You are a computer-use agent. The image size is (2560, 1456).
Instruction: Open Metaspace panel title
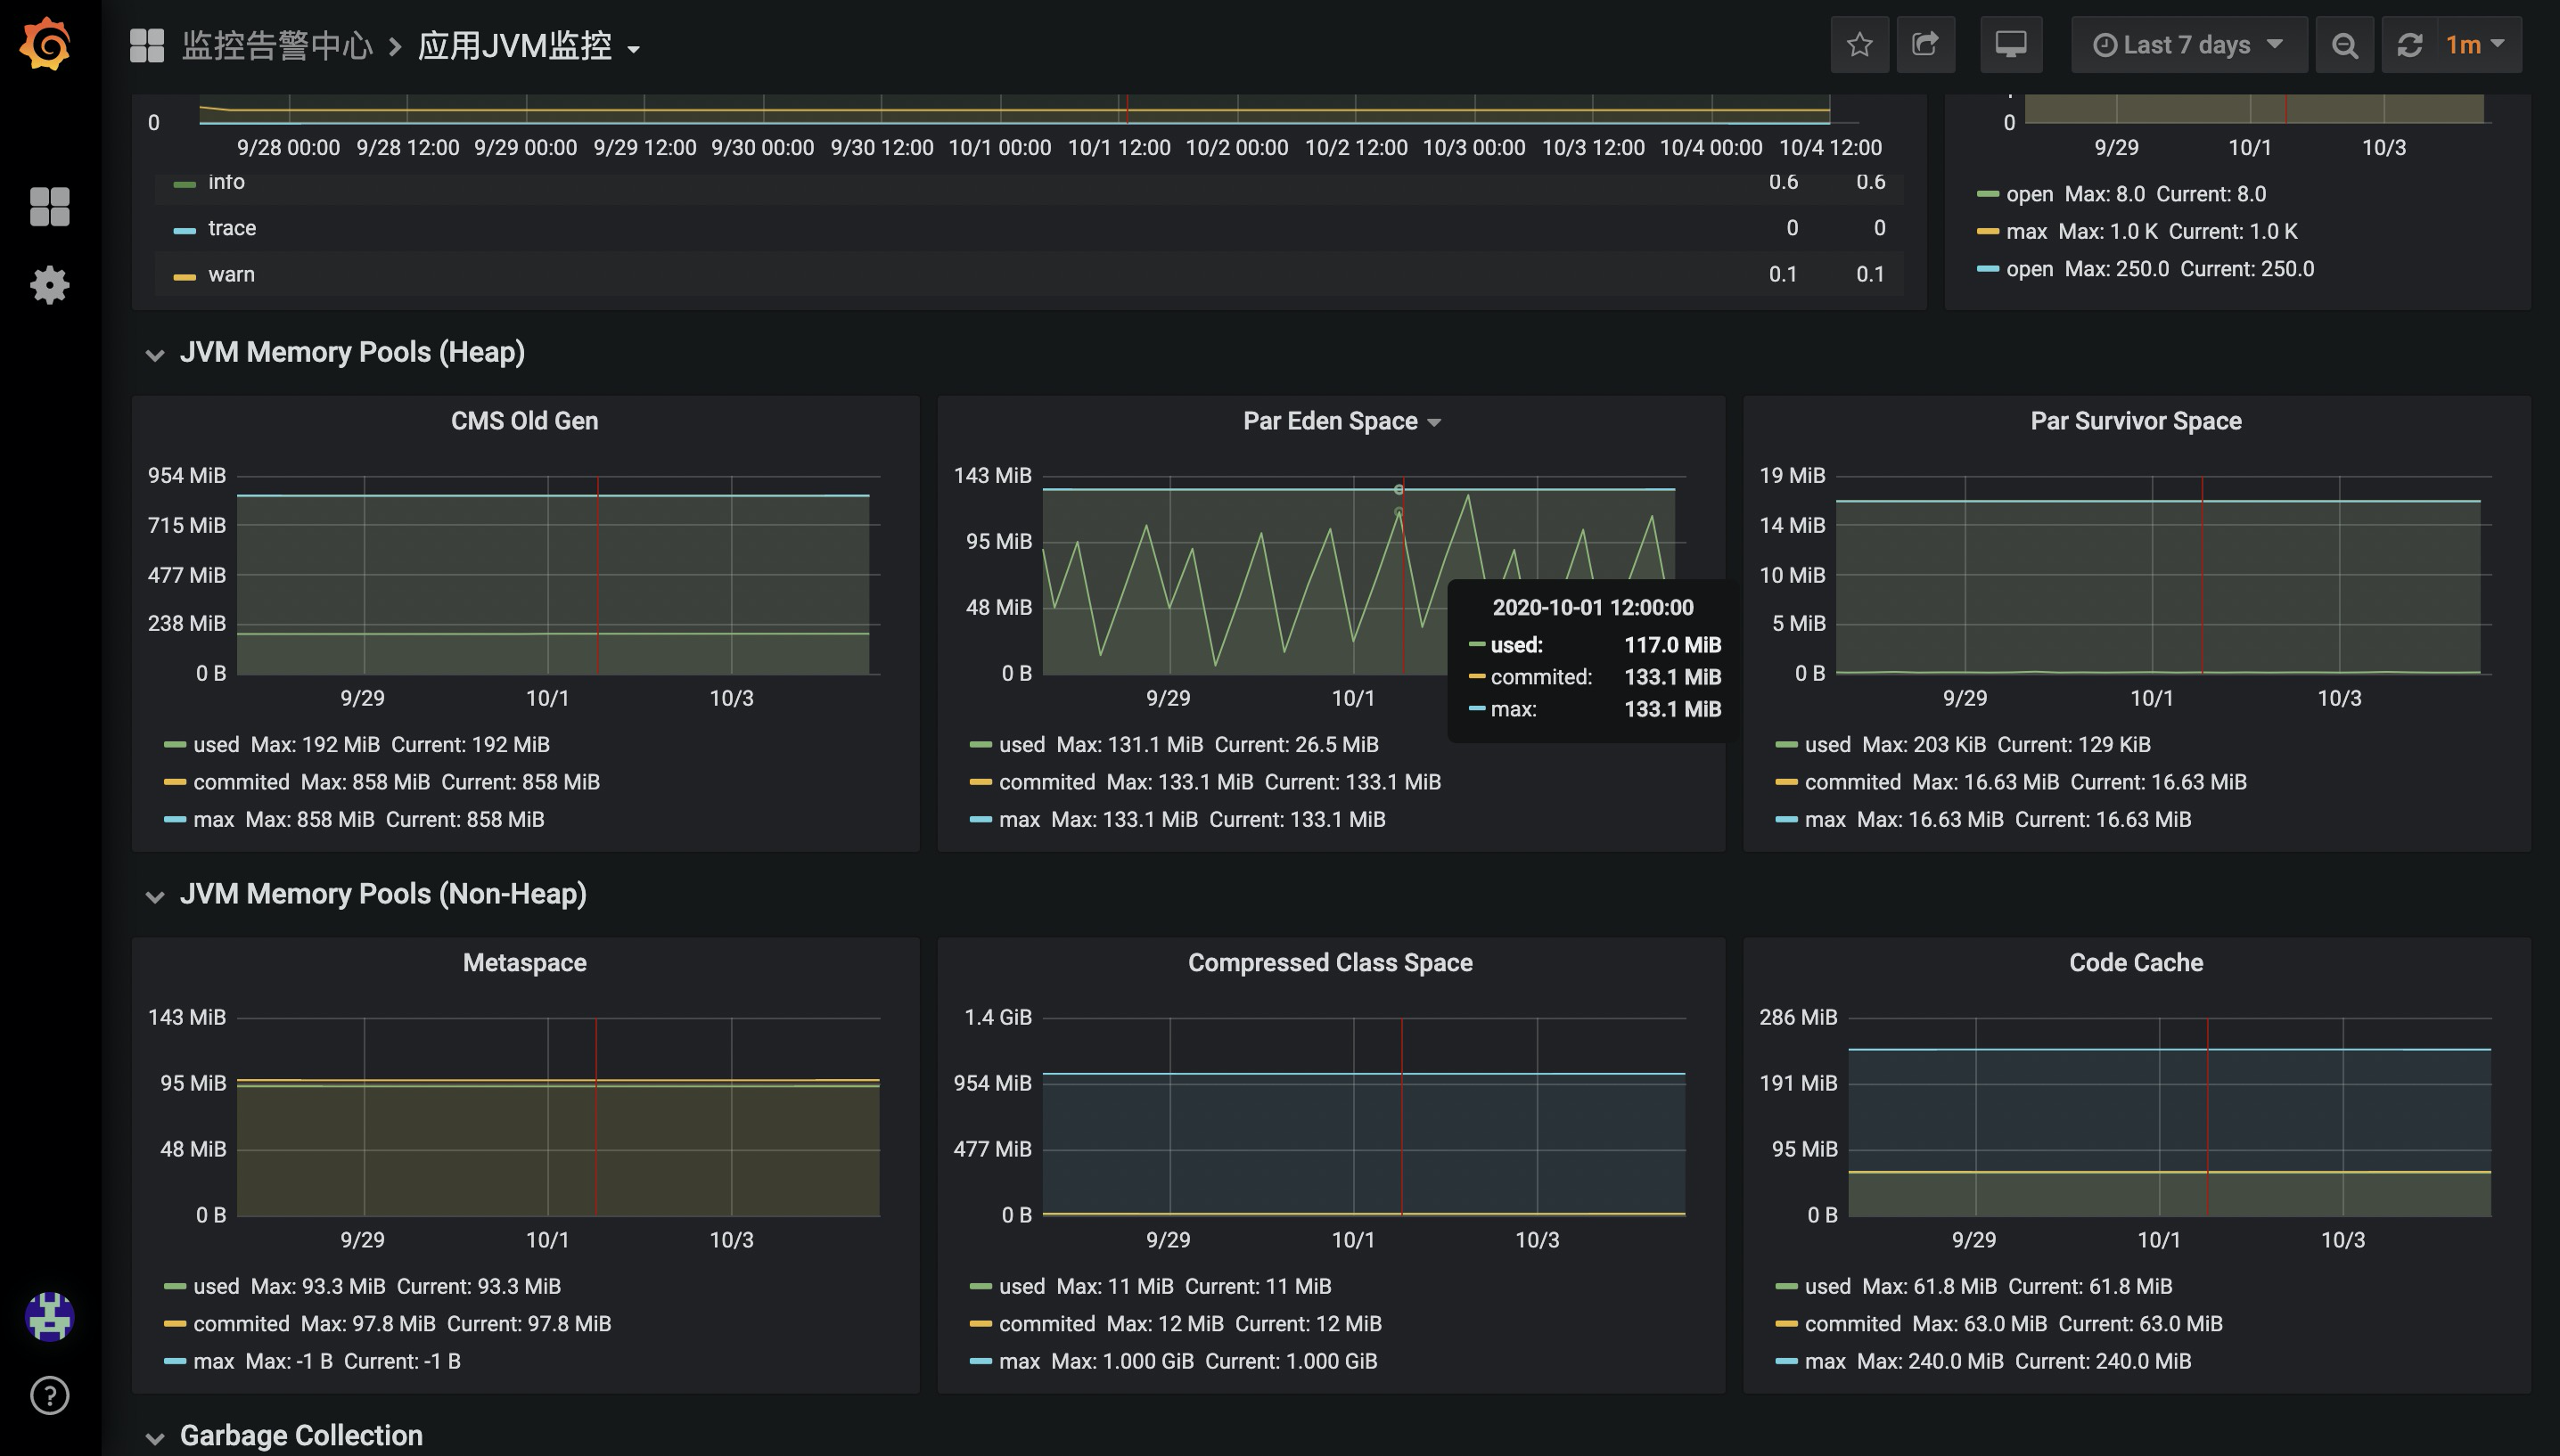click(x=525, y=963)
